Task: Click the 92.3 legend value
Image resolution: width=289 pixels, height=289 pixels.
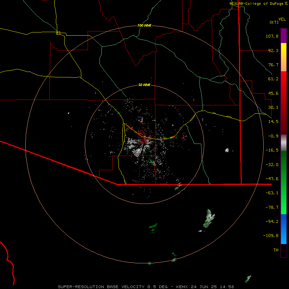Action: 273,50
